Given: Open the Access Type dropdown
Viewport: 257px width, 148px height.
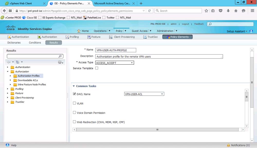Looking at the screenshot, I should coord(115,63).
